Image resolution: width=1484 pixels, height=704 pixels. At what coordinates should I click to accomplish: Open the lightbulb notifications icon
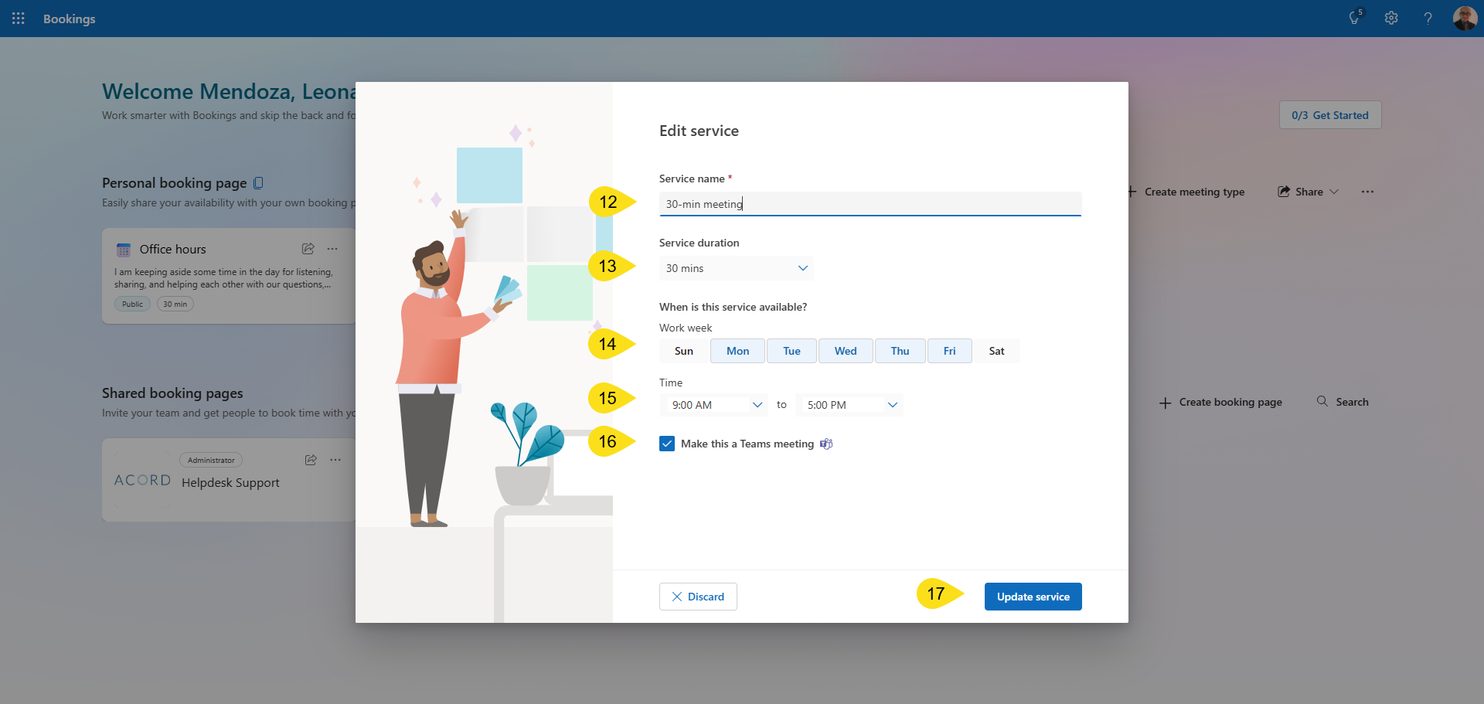[1355, 19]
